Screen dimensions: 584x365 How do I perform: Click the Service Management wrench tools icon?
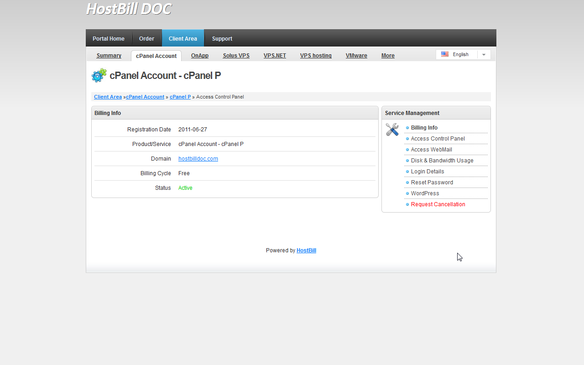pyautogui.click(x=392, y=130)
